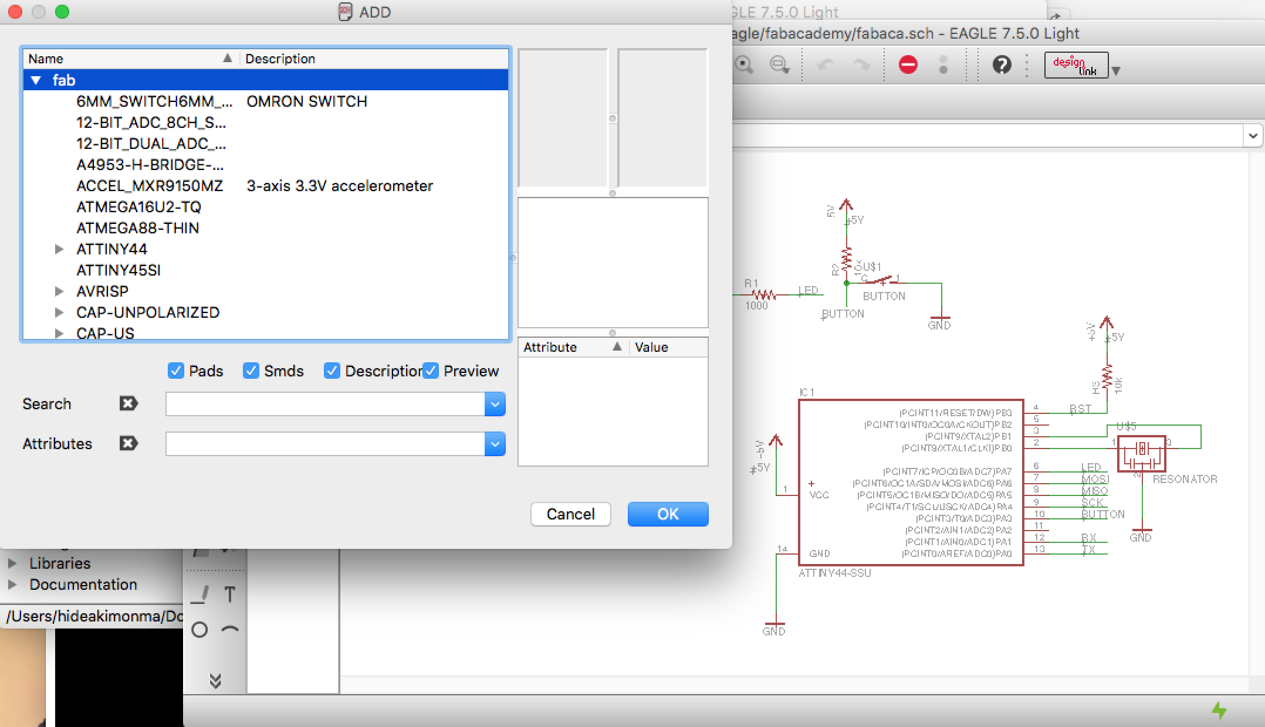Select the 12-BIT_DUAL_ADC entry
The height and width of the screenshot is (727, 1265).
151,144
